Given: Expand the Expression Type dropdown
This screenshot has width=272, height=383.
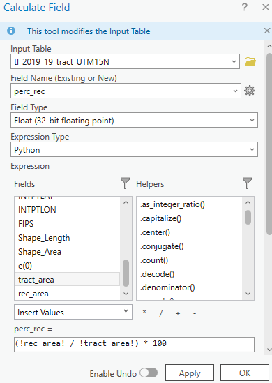Looking at the screenshot, I should click(252, 149).
